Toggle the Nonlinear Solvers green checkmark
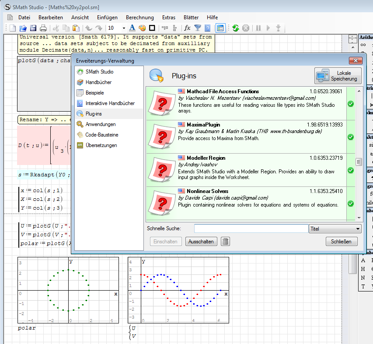Image resolution: width=373 pixels, height=344 pixels. 350,204
